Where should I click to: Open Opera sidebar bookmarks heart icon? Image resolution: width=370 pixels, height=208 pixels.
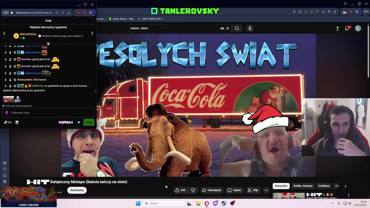tap(5, 169)
